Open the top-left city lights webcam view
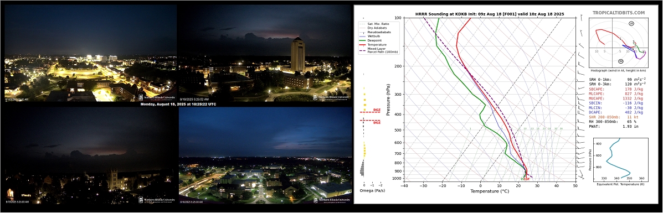 click(x=90, y=53)
